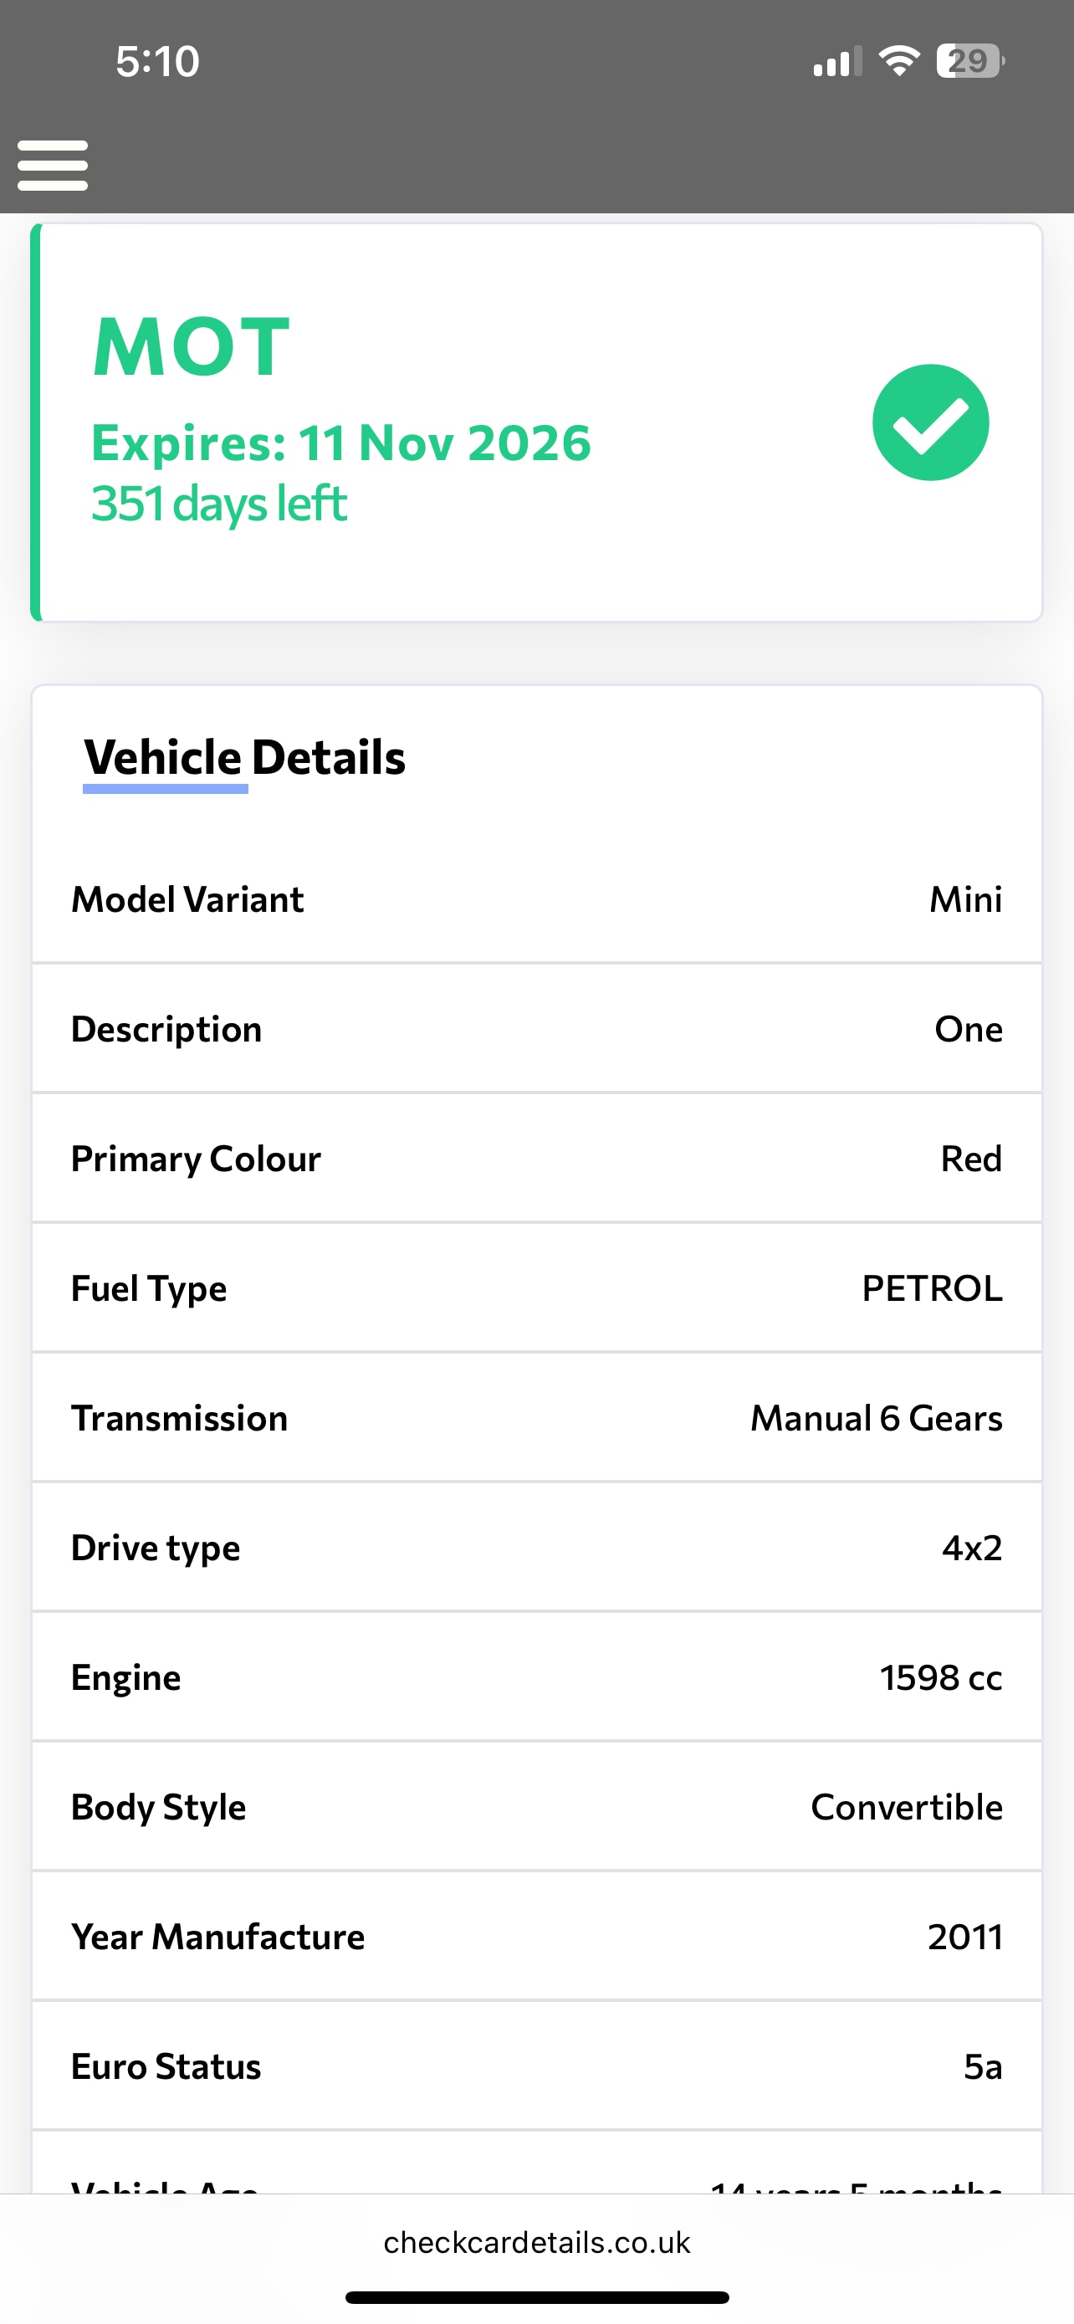Tap the Primary Colour Red value
Screen dimensions: 1074x2324
click(x=970, y=1159)
